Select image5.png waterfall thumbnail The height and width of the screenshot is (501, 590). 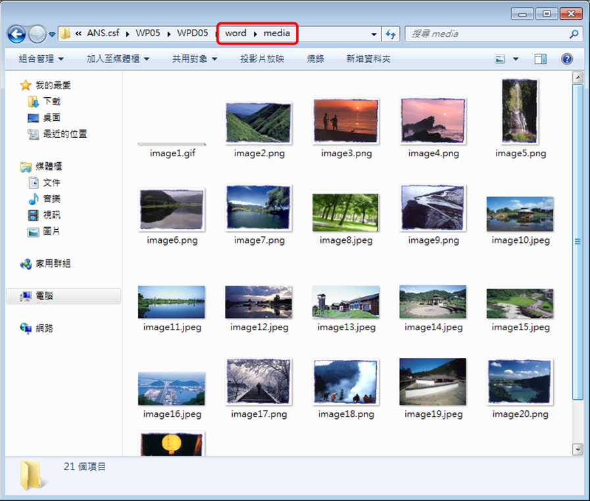(x=520, y=111)
